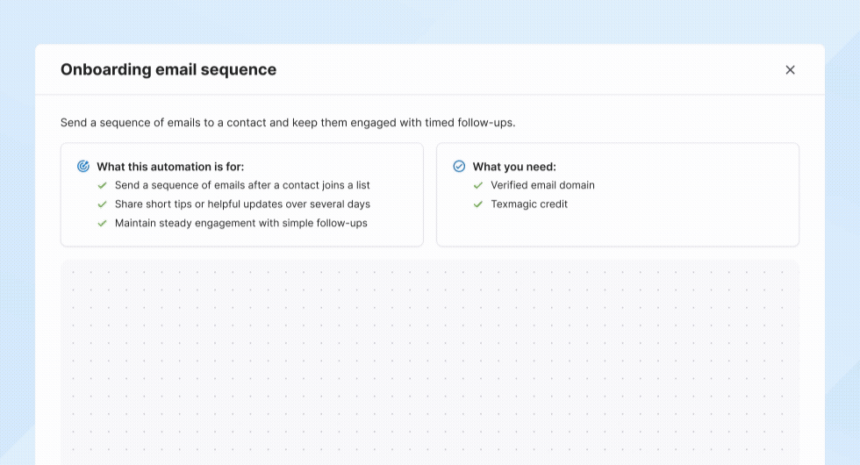860x465 pixels.
Task: Click the timed follow-ups description sentence
Action: [288, 123]
